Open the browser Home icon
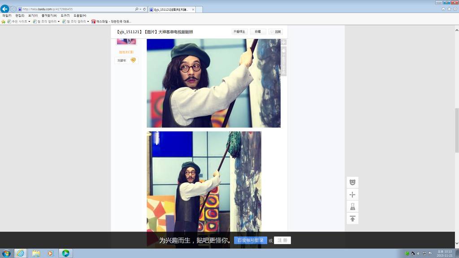Screen dimensions: 459x258 443,9
